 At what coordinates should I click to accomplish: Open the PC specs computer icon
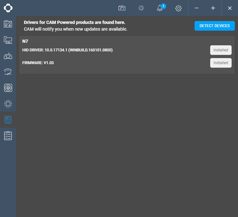[x=8, y=40]
